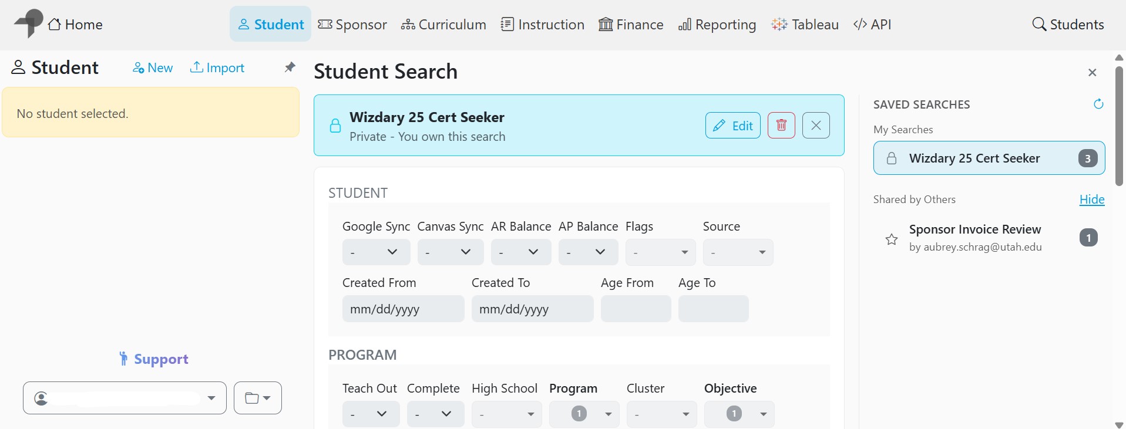This screenshot has width=1126, height=429.
Task: Click the Students search magnifier icon
Action: (1039, 24)
